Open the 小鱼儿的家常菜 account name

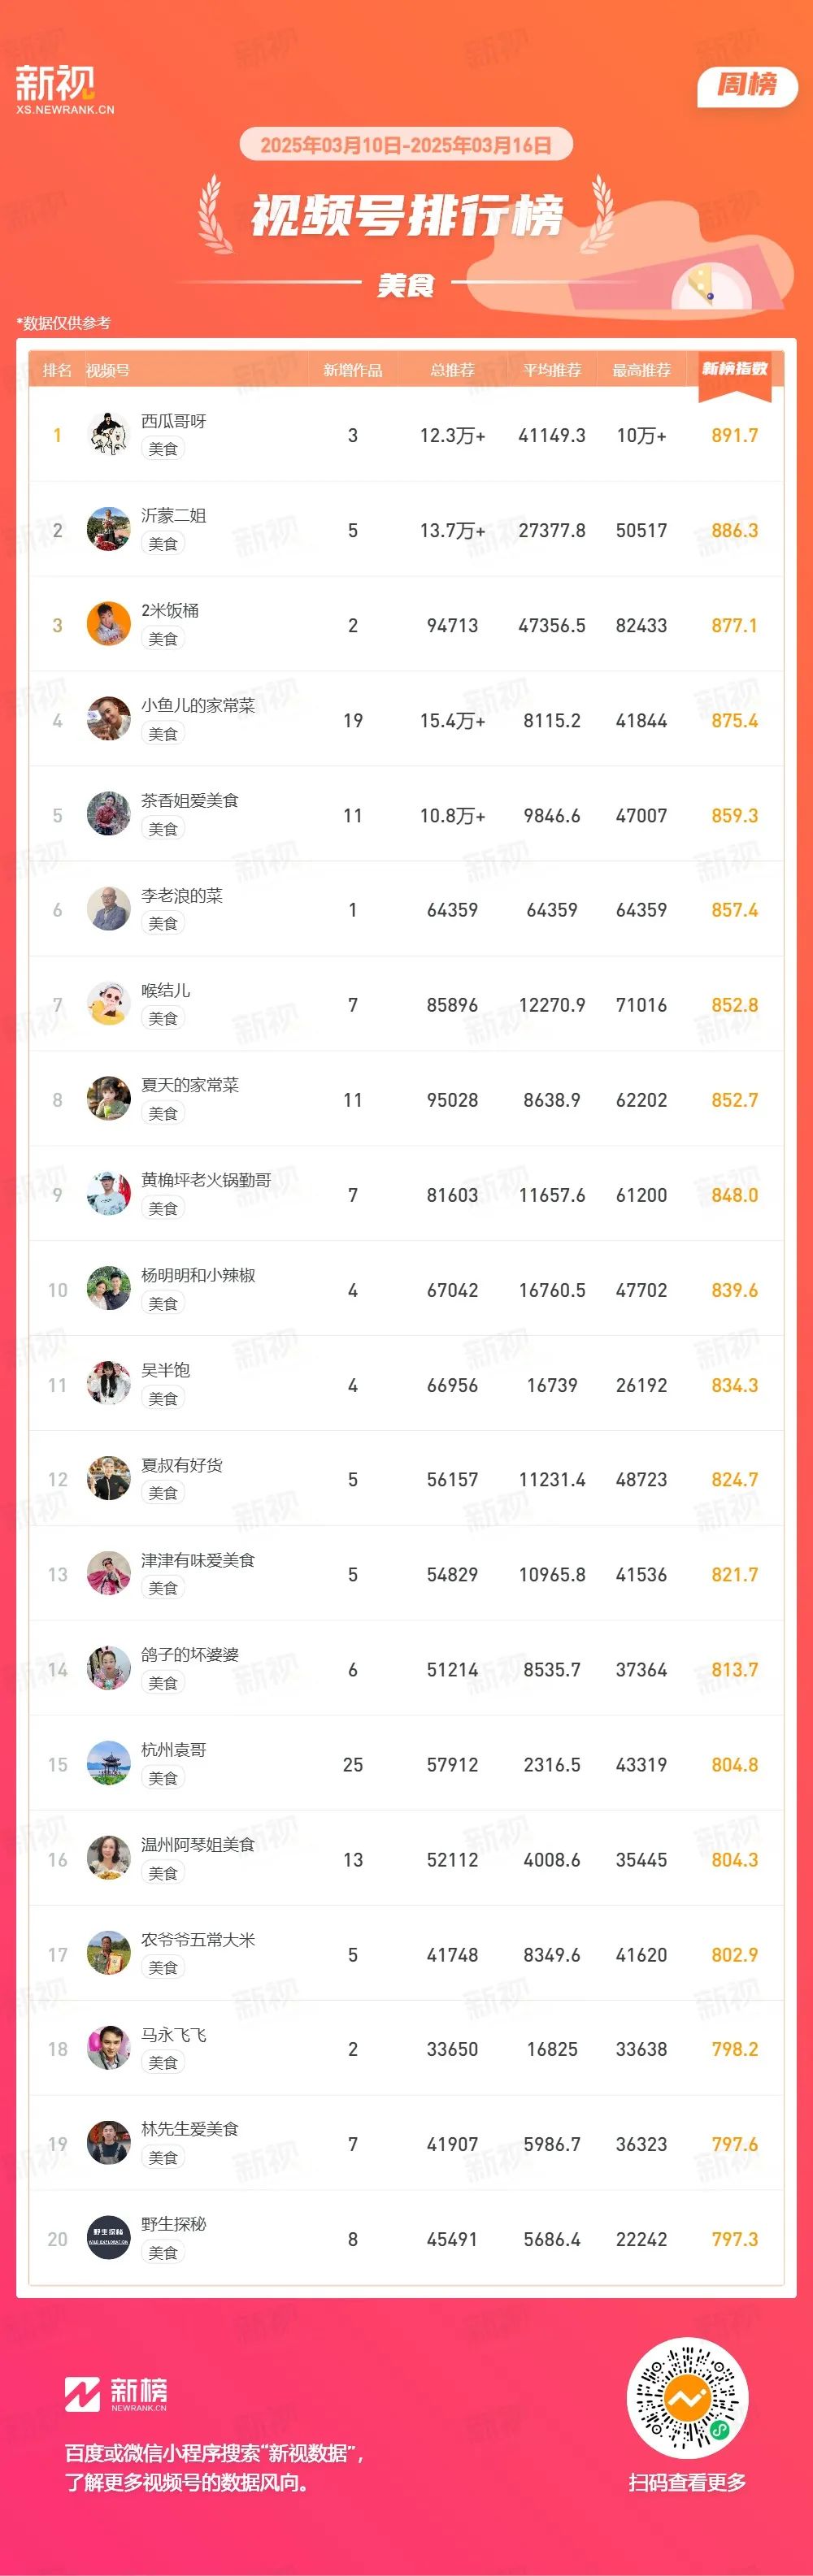click(x=198, y=705)
